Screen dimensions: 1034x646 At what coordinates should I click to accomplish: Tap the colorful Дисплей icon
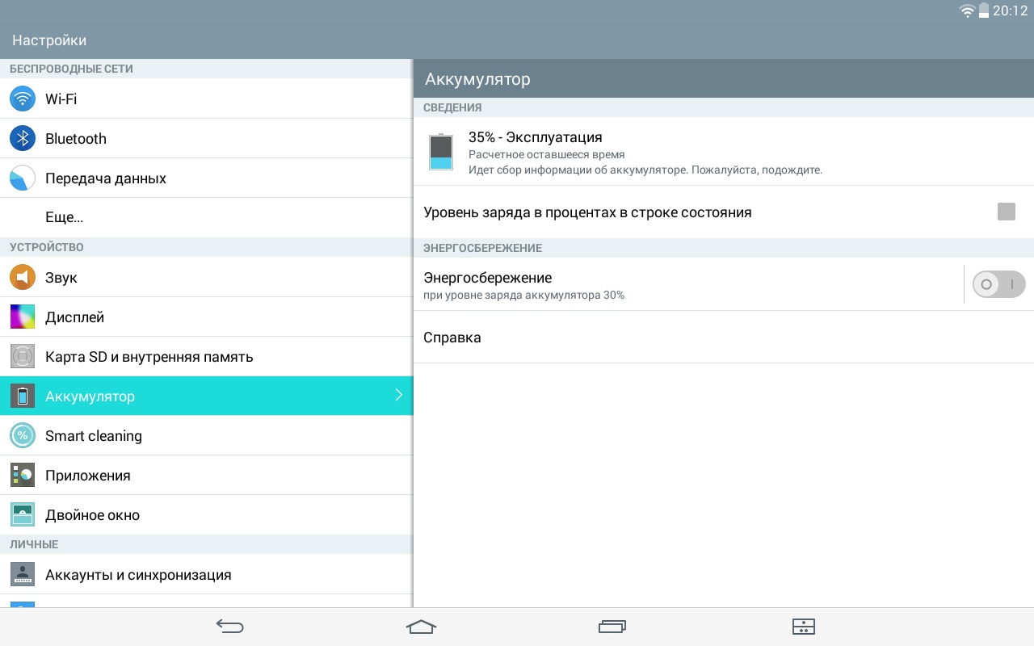[23, 317]
